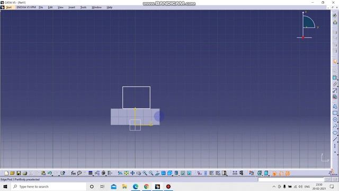Select the arrow Select tool

335,62
